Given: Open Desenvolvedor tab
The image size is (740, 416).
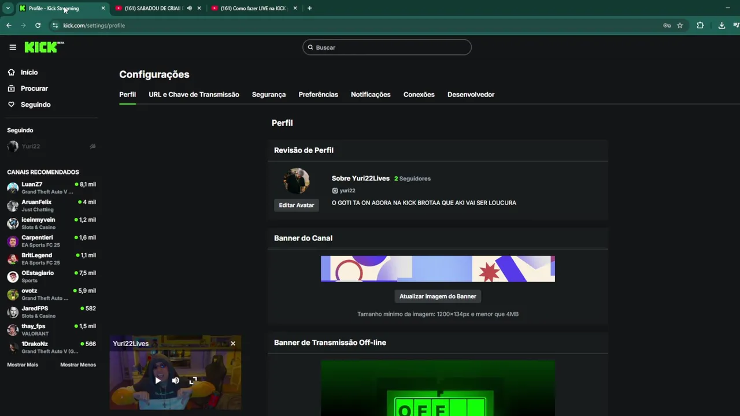Looking at the screenshot, I should [471, 94].
